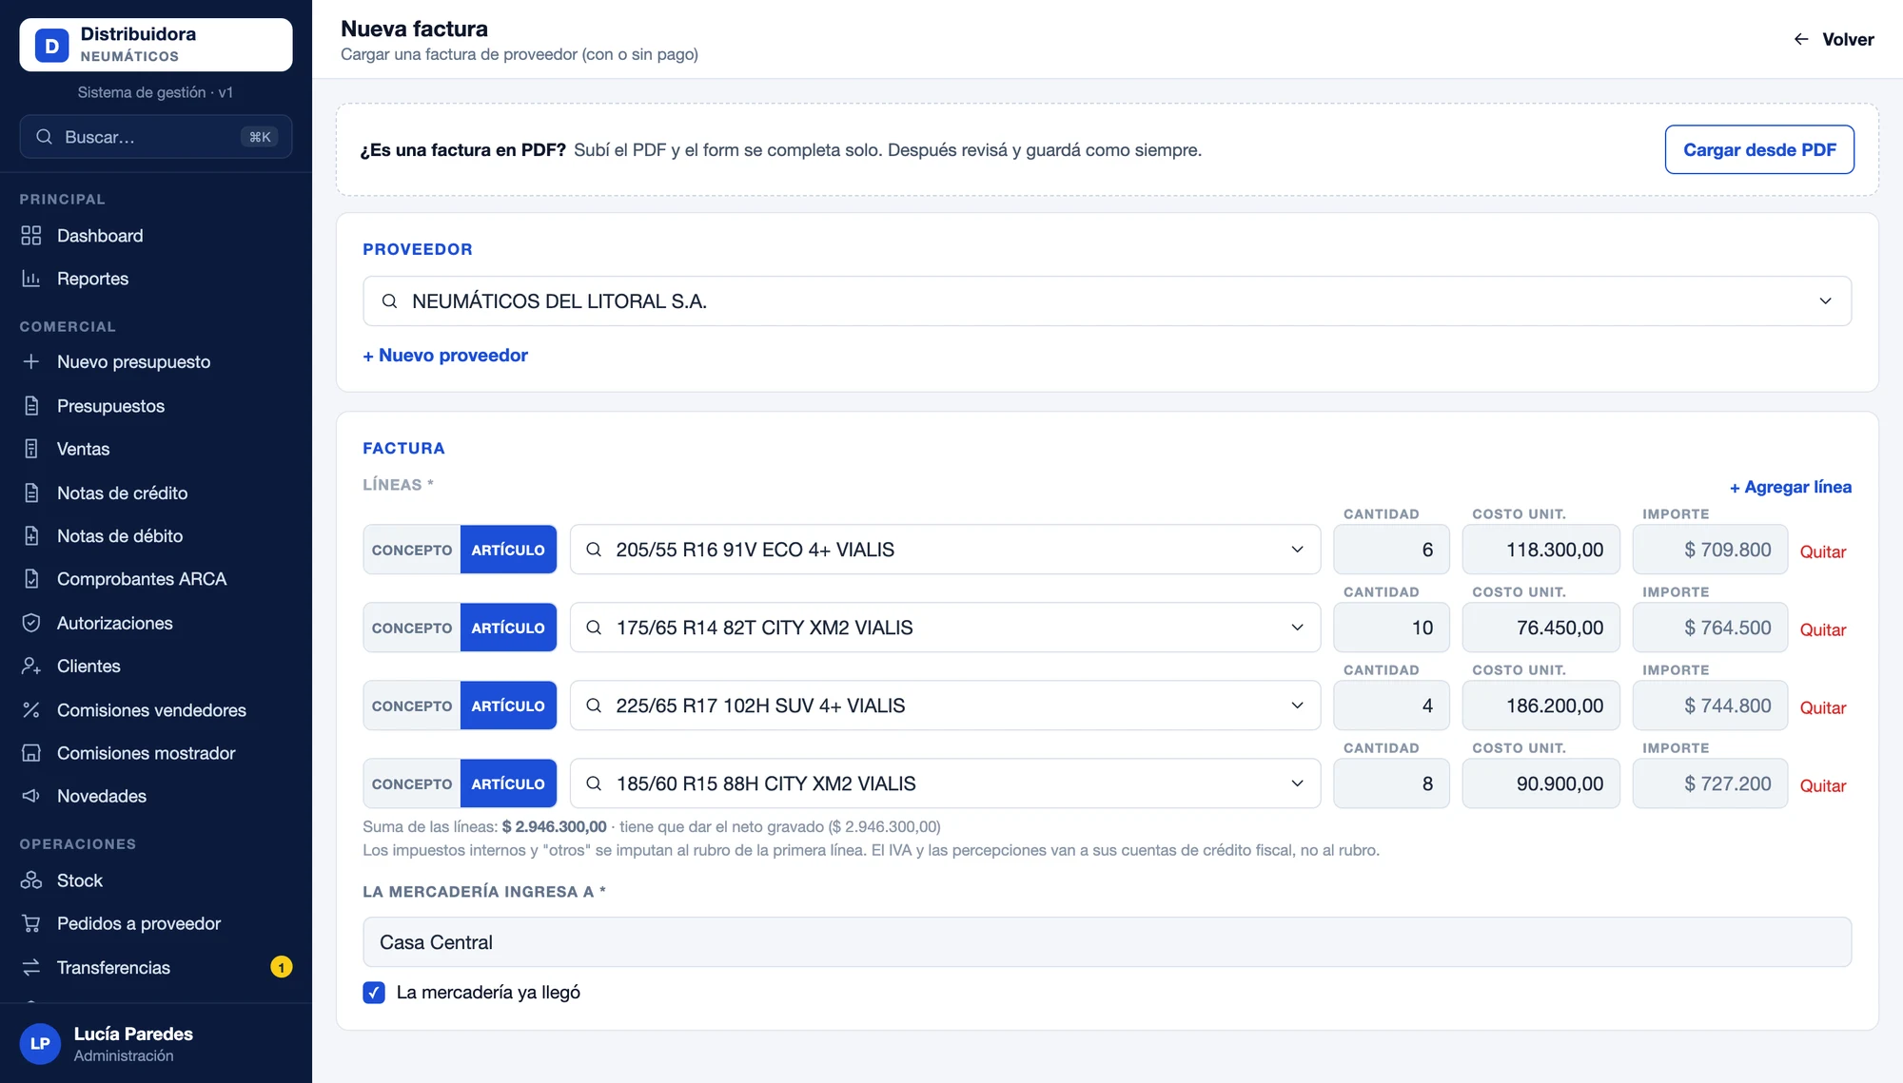This screenshot has width=1903, height=1083.
Task: Click the Comisiones mostrador store icon
Action: (31, 753)
